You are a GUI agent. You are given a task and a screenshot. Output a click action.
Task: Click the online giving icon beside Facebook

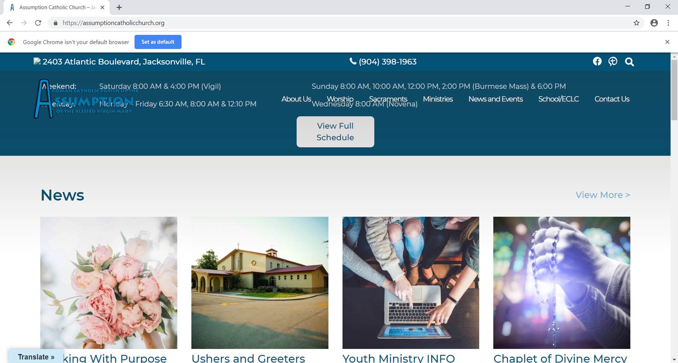coord(613,62)
